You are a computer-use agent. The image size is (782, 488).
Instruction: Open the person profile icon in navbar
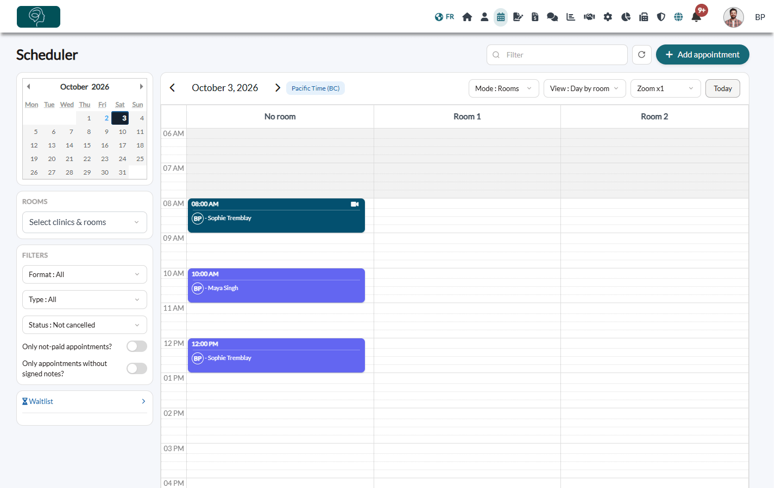[484, 17]
